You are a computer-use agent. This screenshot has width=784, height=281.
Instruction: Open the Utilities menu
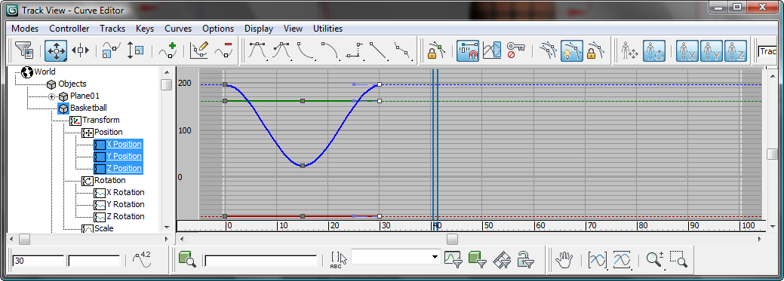coord(327,29)
